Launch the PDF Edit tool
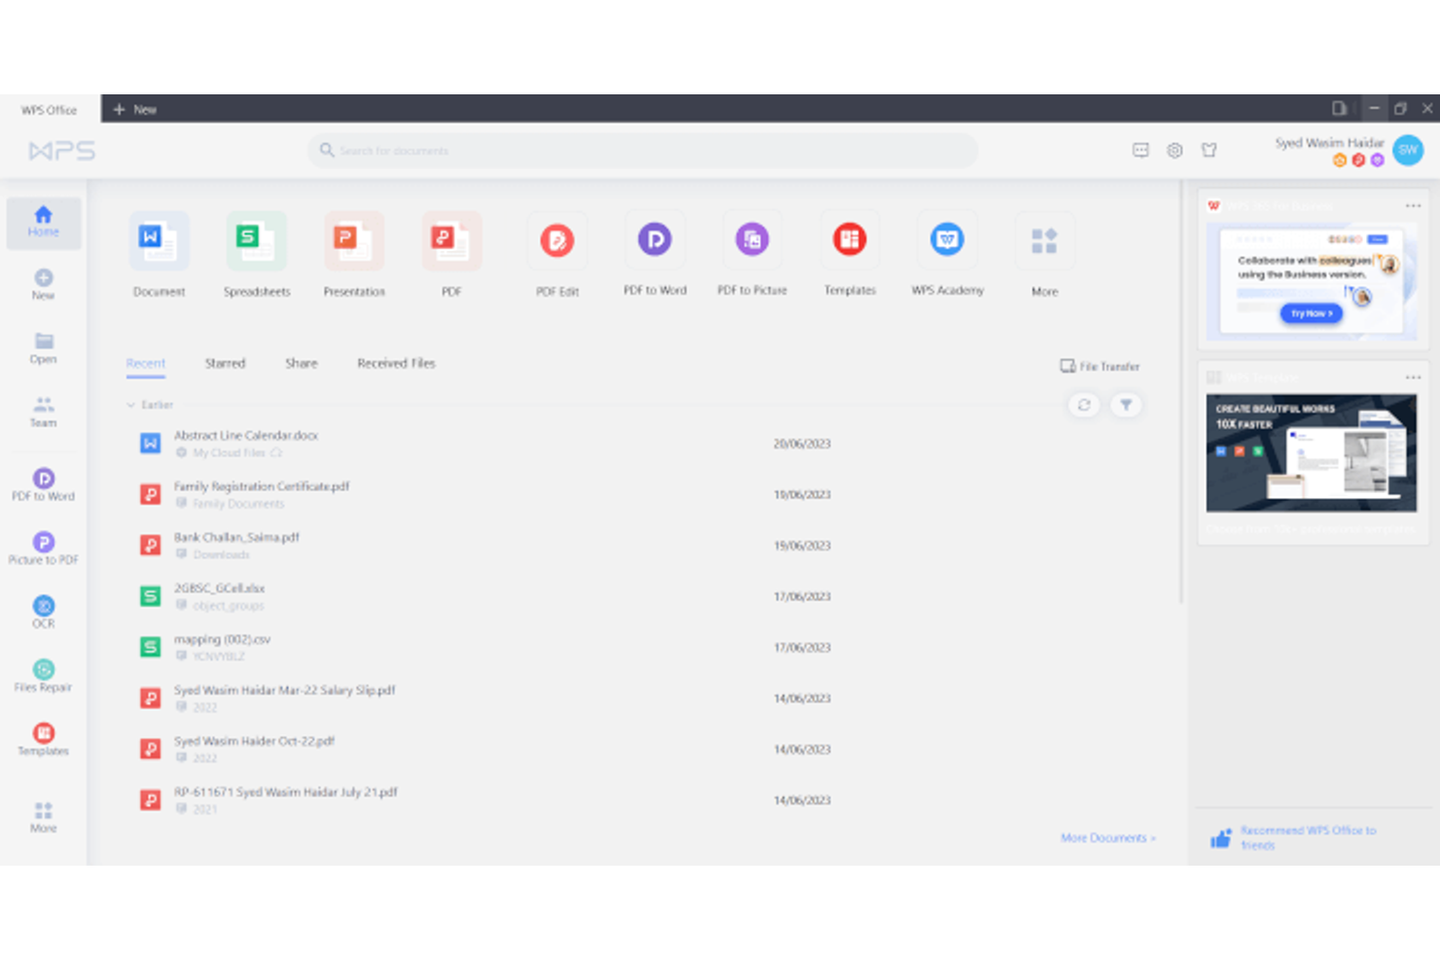 (x=558, y=240)
